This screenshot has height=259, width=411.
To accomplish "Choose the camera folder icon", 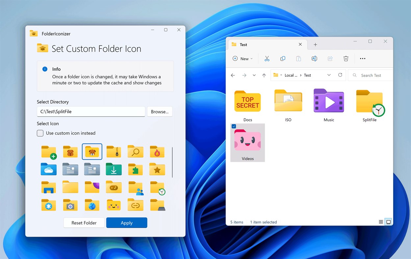I will [x=70, y=205].
